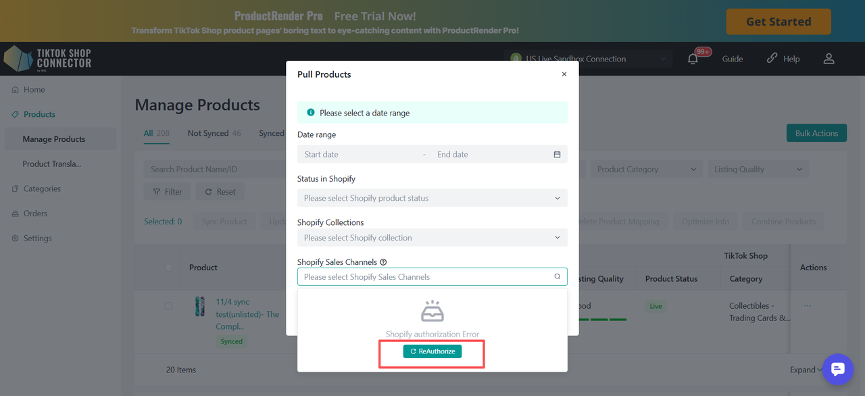Click the Get Started banner button
The height and width of the screenshot is (396, 865).
click(x=778, y=22)
